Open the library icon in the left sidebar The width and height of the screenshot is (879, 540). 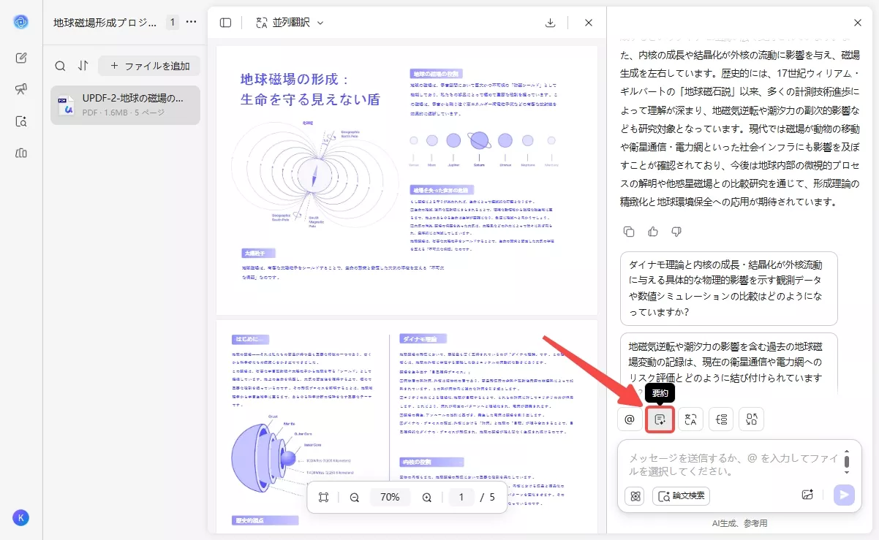22,153
